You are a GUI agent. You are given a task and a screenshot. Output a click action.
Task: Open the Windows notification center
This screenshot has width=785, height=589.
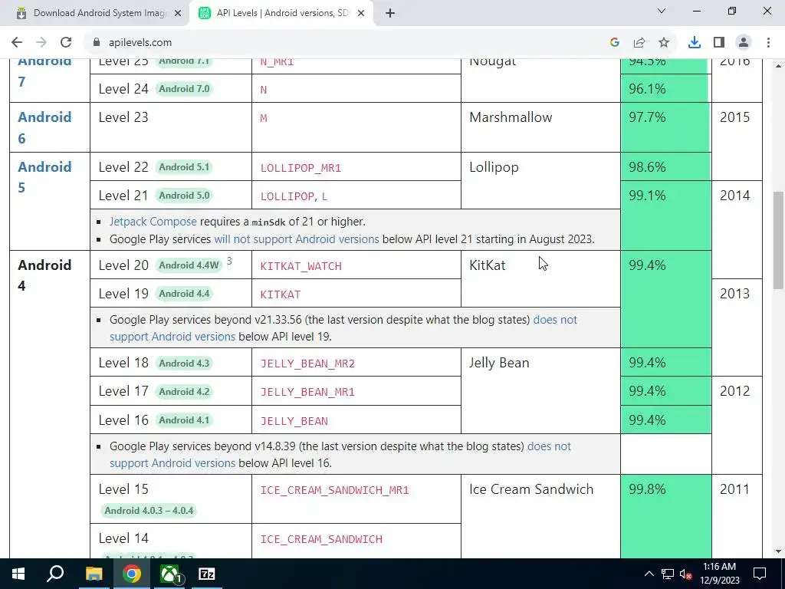pos(760,574)
